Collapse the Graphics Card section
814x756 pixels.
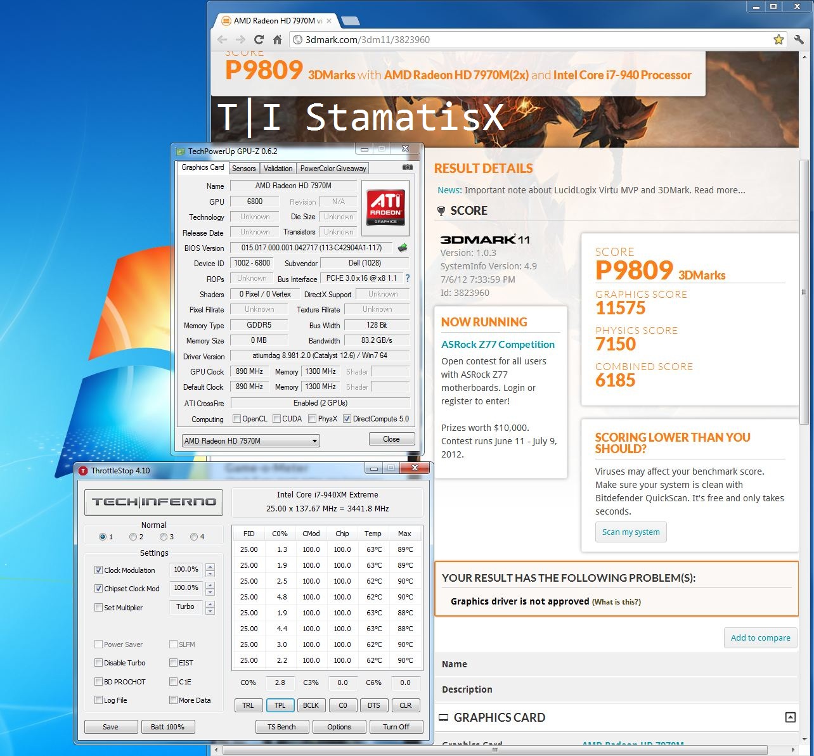click(x=790, y=717)
